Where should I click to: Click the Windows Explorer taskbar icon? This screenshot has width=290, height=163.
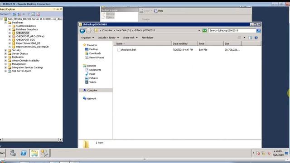point(34,153)
